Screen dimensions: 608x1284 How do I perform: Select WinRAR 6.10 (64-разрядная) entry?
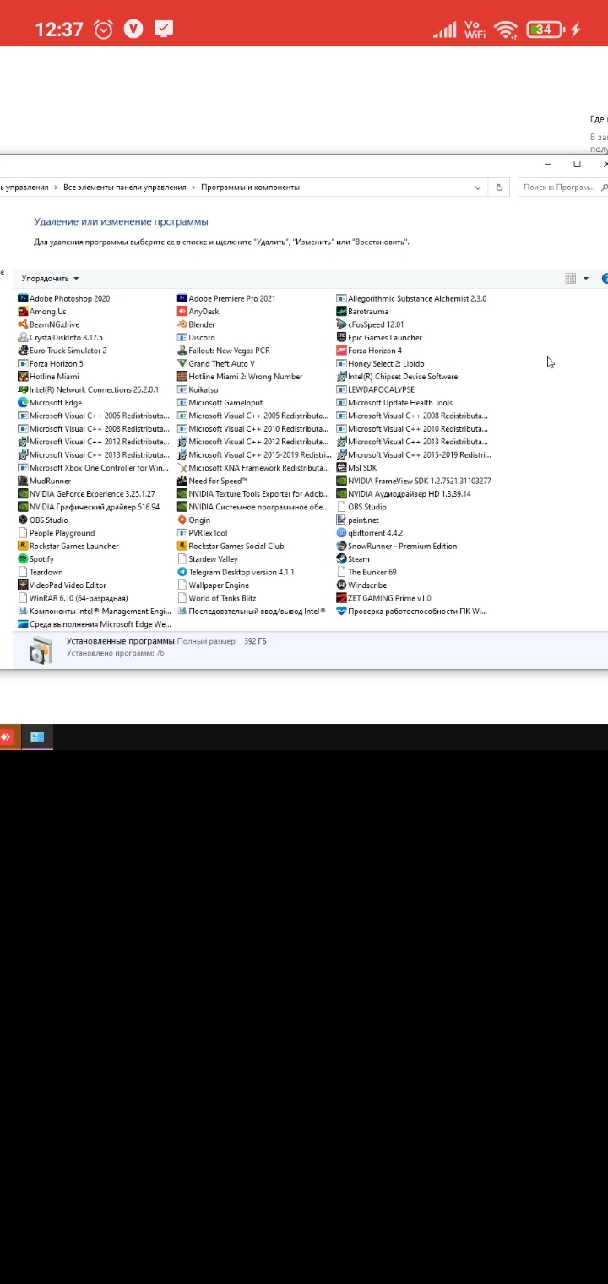pos(73,598)
